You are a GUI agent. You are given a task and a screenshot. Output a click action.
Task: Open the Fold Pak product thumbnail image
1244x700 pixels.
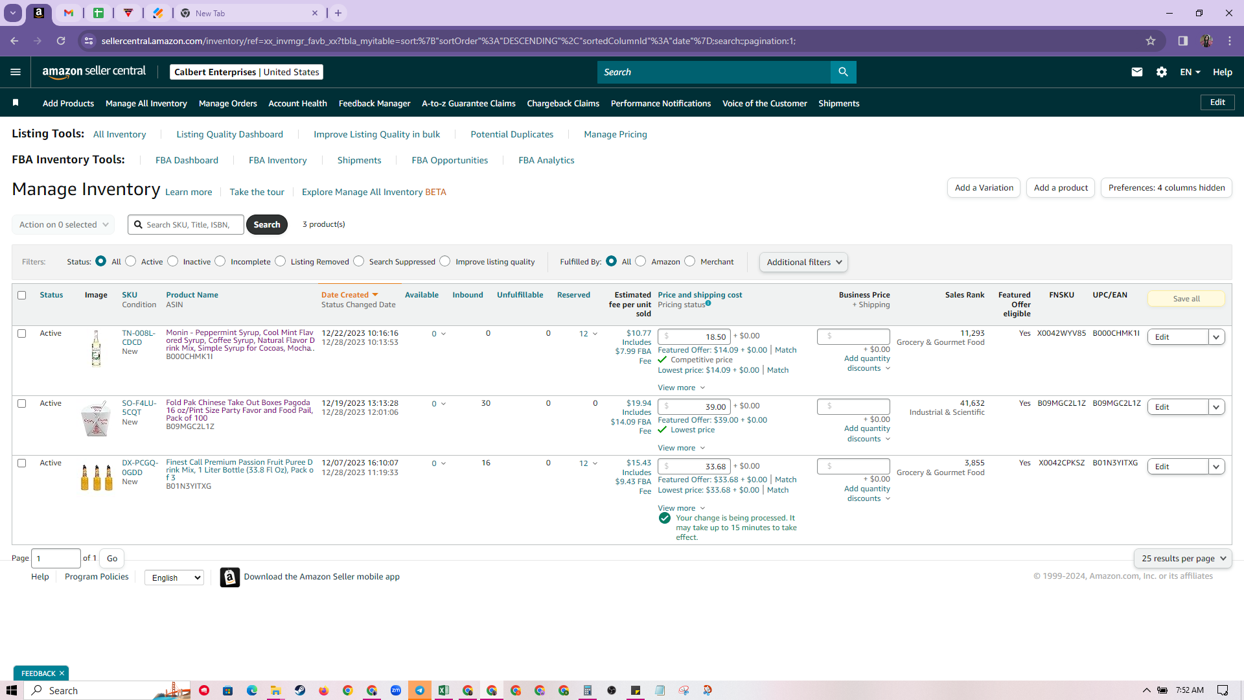(96, 418)
